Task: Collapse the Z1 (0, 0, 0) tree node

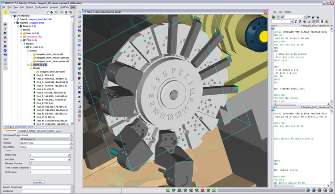Action: coord(21,40)
